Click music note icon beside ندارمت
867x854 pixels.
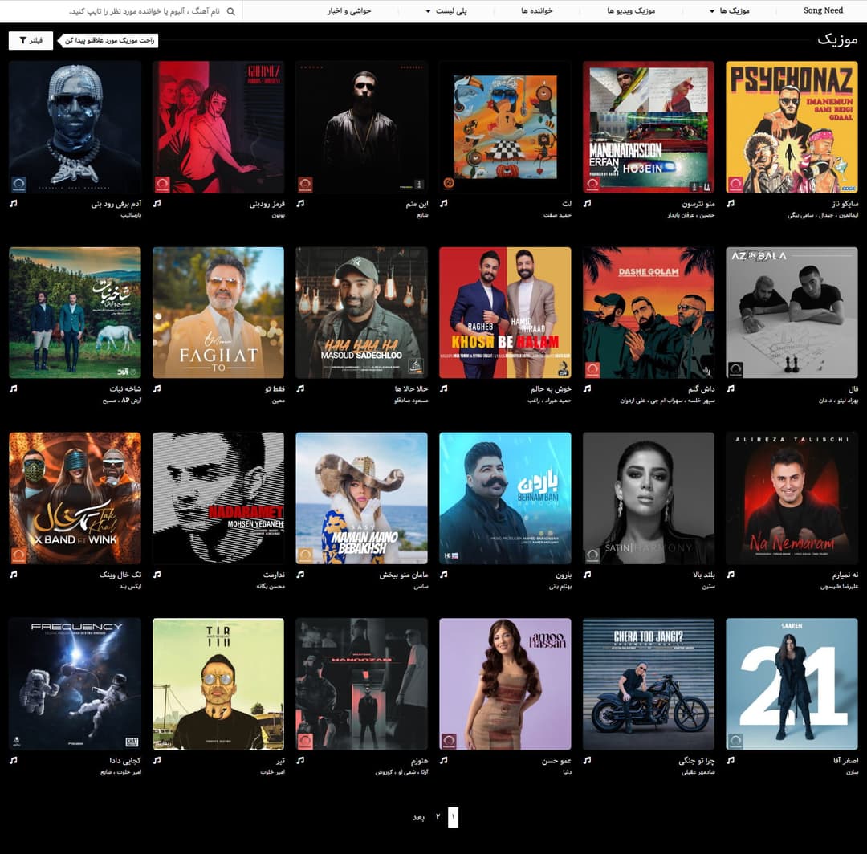[x=157, y=575]
